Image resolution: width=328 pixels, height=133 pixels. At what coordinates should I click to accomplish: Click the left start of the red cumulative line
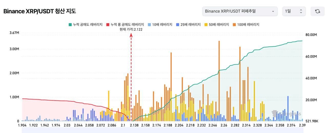click(23, 99)
